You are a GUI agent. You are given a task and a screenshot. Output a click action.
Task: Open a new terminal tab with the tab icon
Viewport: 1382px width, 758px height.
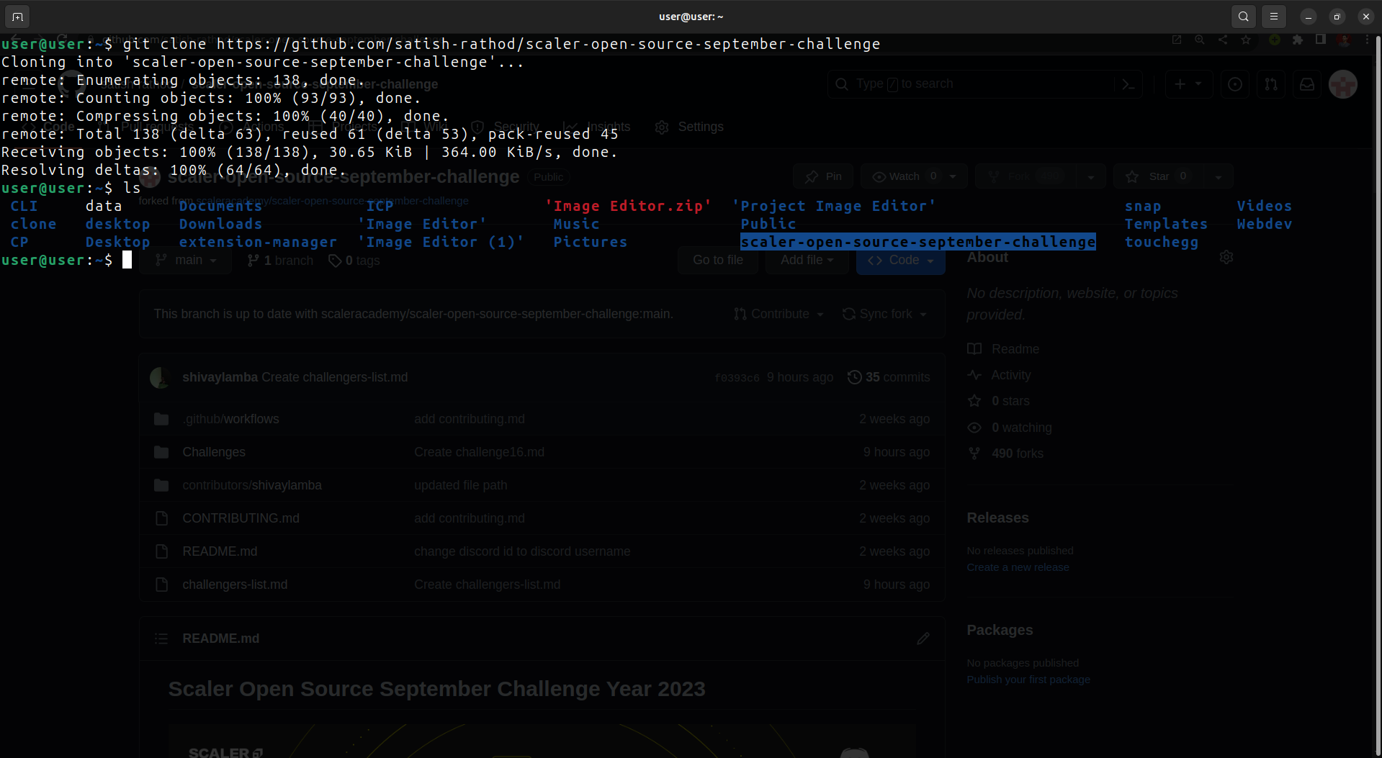tap(17, 16)
